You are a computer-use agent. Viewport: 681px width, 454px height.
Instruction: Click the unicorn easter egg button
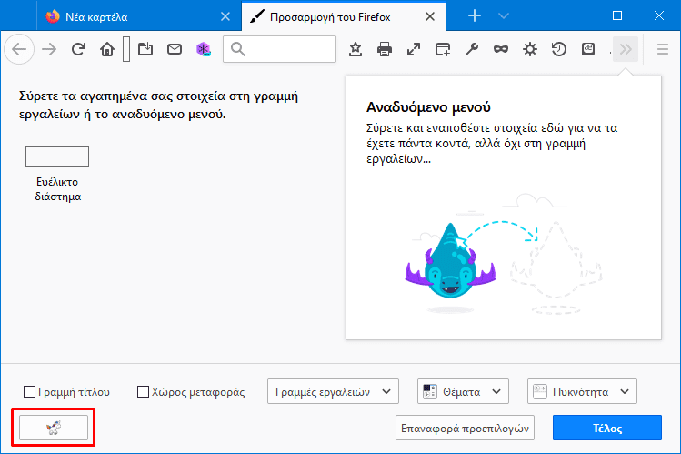tap(54, 428)
